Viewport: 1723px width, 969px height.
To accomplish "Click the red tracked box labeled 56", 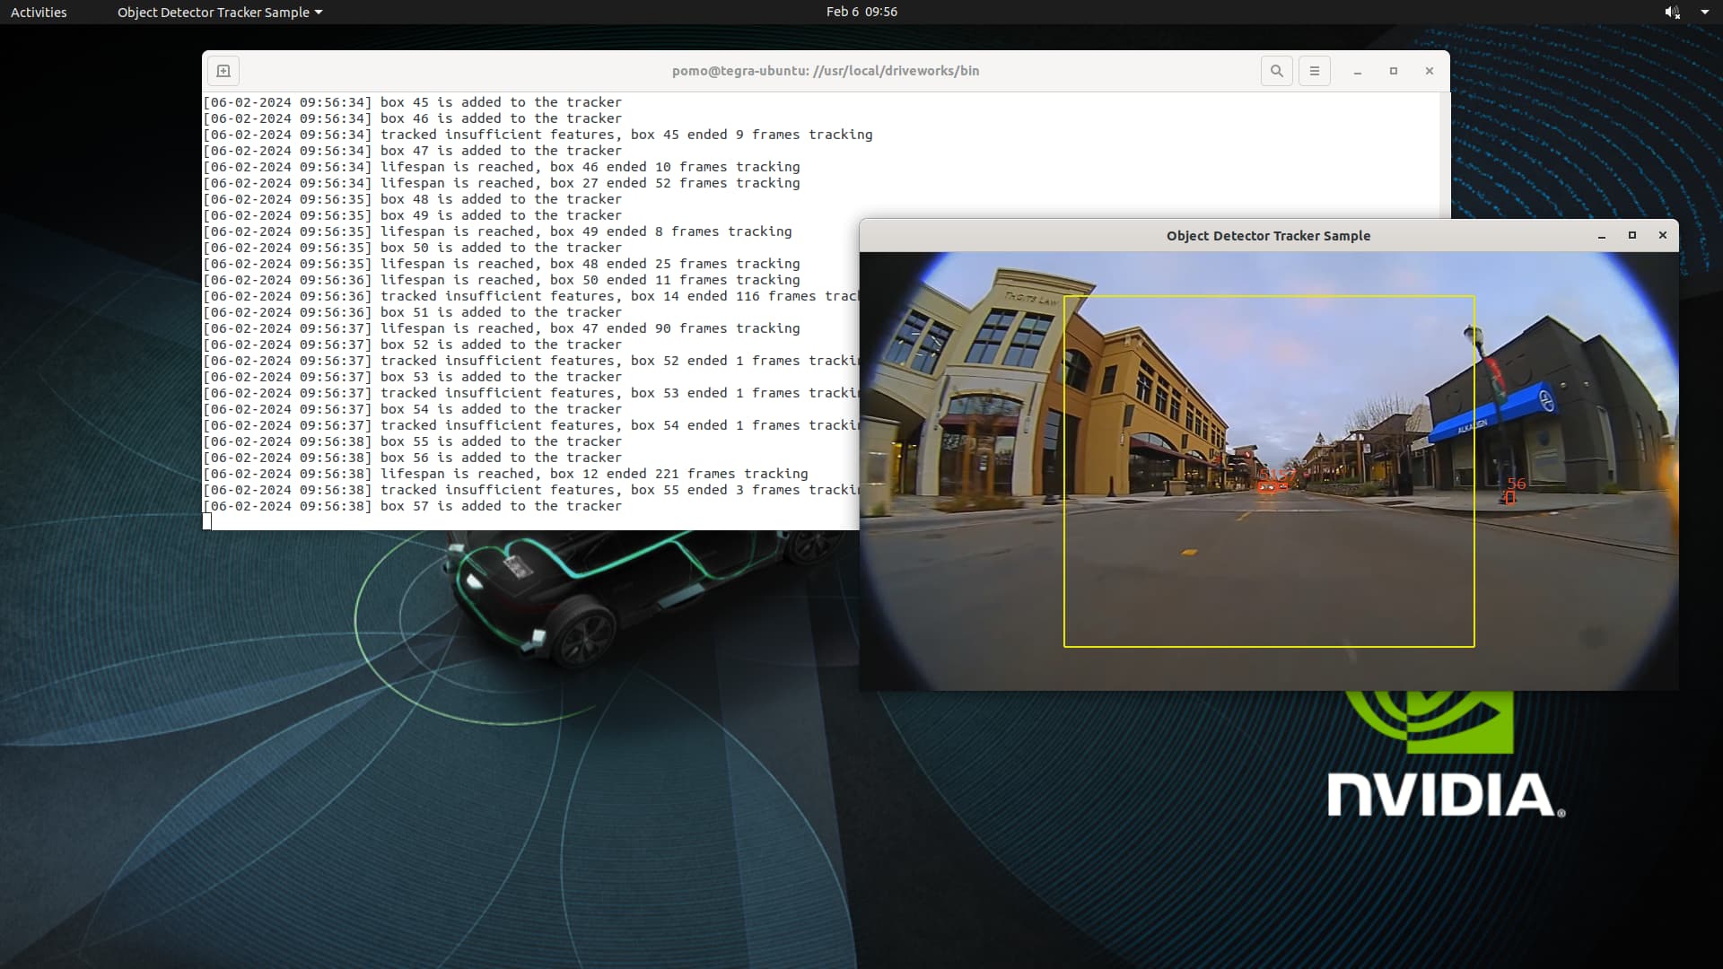I will pyautogui.click(x=1510, y=497).
